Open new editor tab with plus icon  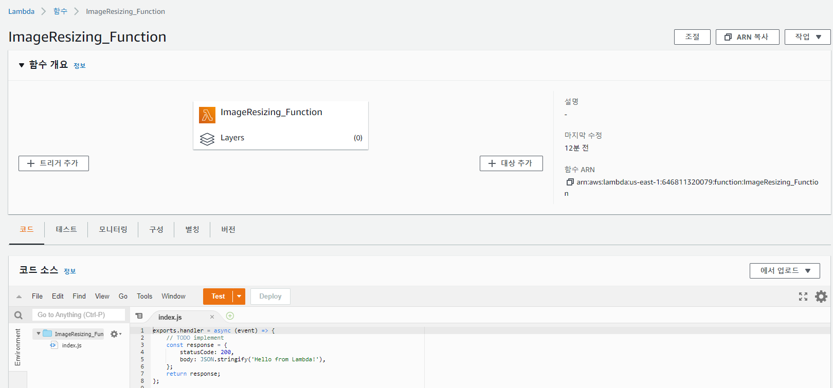coord(230,316)
